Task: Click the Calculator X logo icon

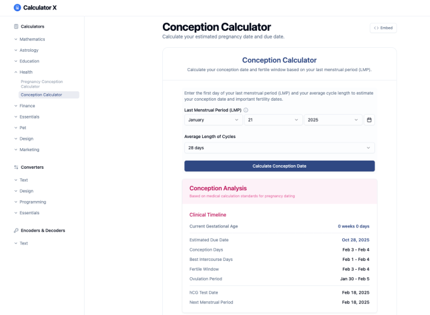Action: [x=17, y=8]
